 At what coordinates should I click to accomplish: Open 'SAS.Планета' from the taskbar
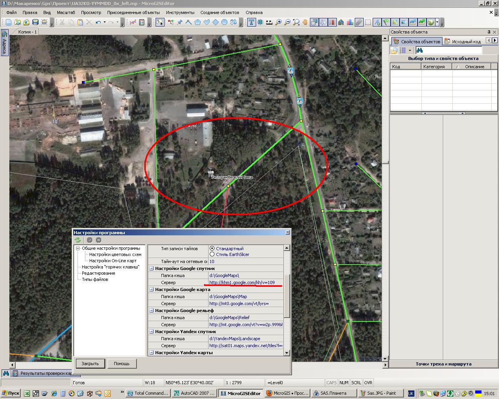tap(333, 393)
